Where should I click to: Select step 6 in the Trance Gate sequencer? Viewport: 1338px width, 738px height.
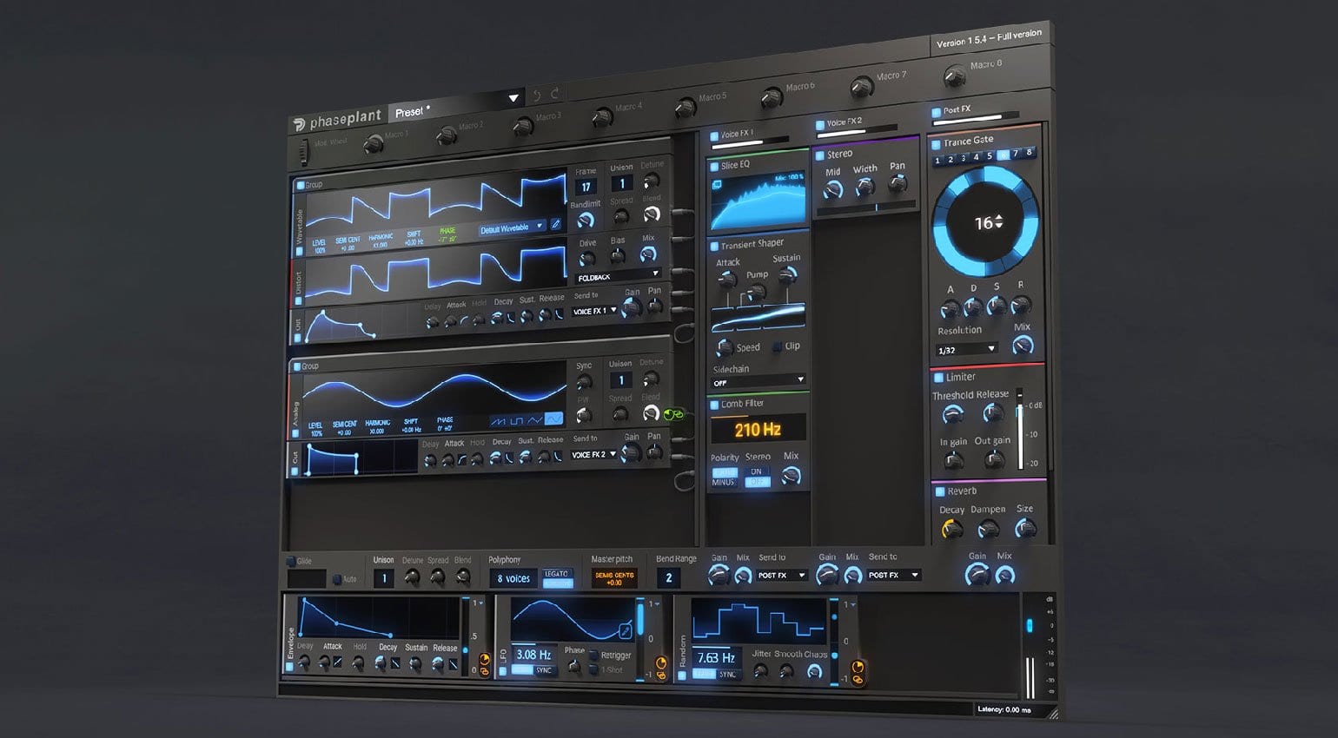[1003, 155]
